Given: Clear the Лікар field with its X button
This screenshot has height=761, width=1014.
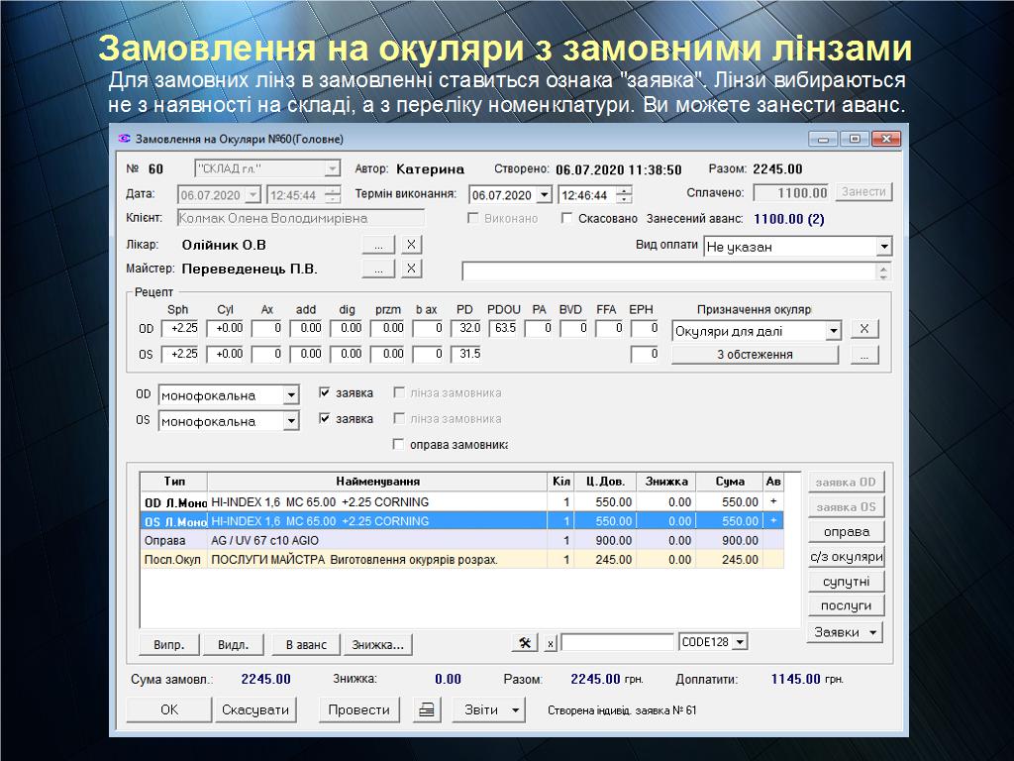Looking at the screenshot, I should click(411, 245).
